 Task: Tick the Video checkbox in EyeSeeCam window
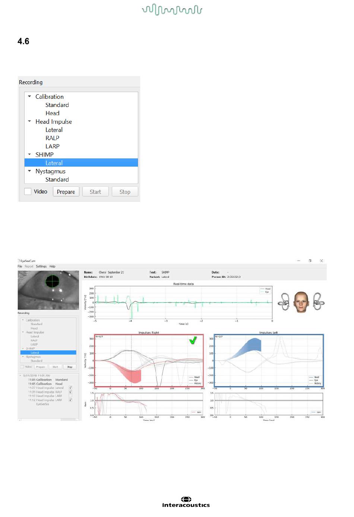[22, 367]
